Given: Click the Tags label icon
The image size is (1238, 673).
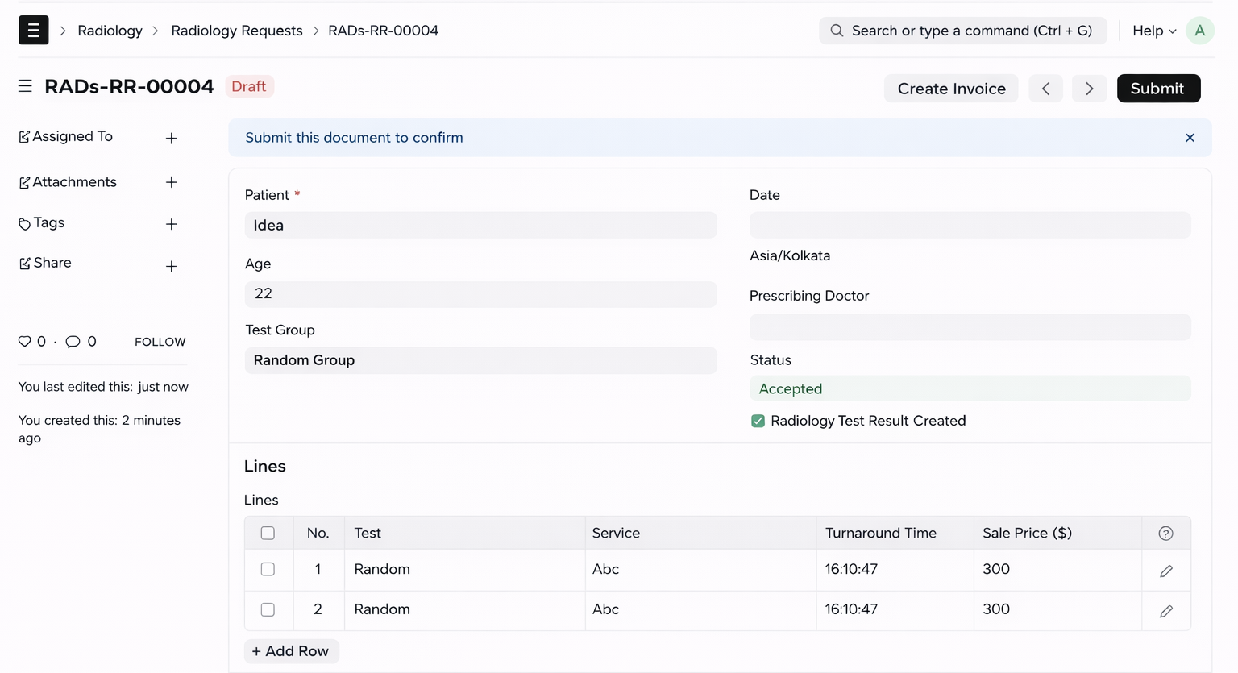Looking at the screenshot, I should click(x=24, y=224).
